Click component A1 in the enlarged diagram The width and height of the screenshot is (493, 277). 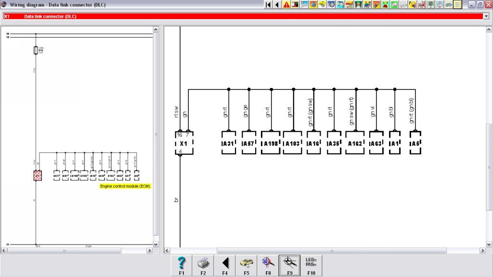click(x=395, y=143)
